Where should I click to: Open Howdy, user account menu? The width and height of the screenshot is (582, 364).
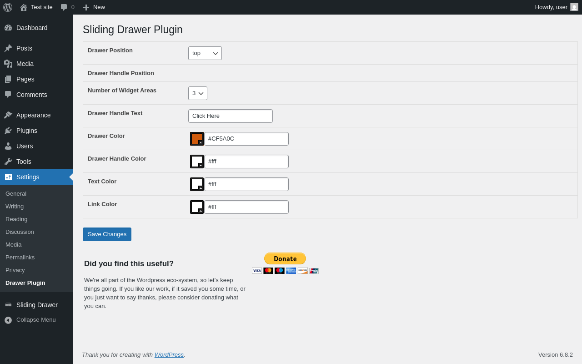click(557, 7)
